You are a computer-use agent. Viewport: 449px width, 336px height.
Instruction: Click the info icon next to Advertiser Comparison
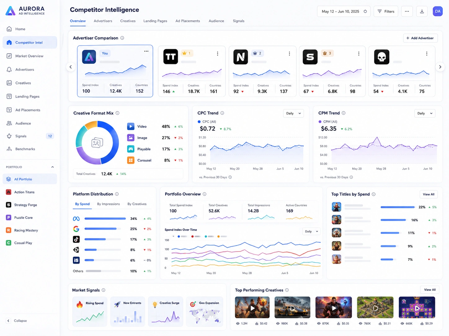tap(122, 38)
